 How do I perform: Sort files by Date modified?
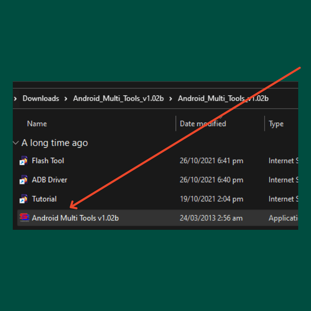click(203, 124)
